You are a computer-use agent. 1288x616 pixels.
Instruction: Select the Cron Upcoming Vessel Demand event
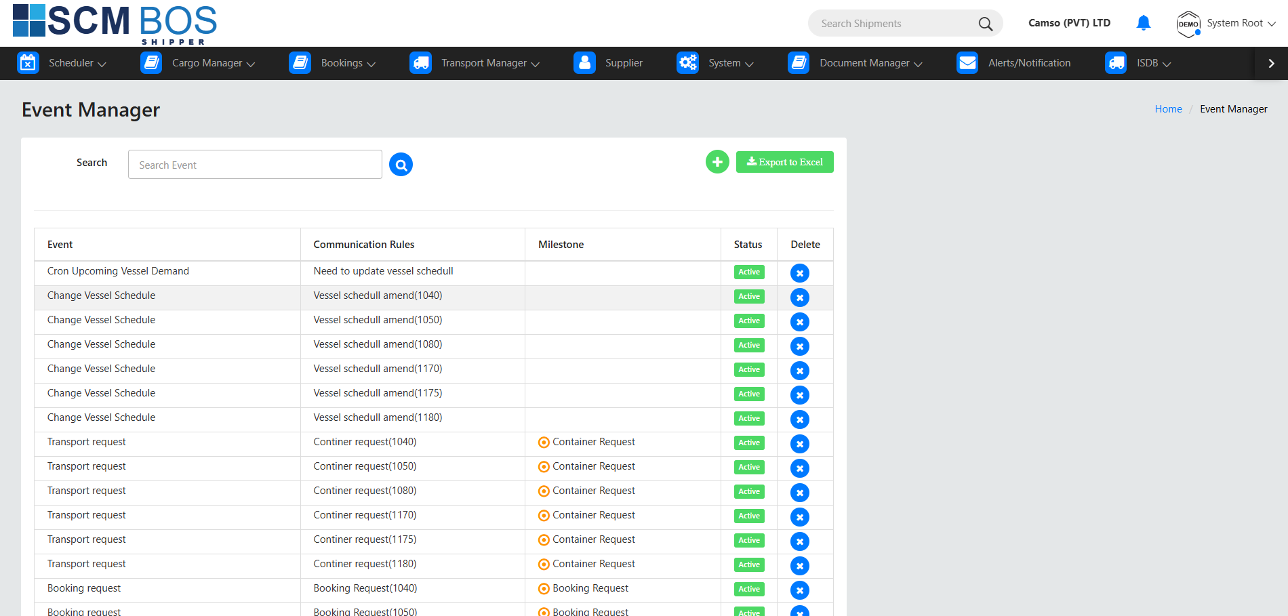coord(118,271)
